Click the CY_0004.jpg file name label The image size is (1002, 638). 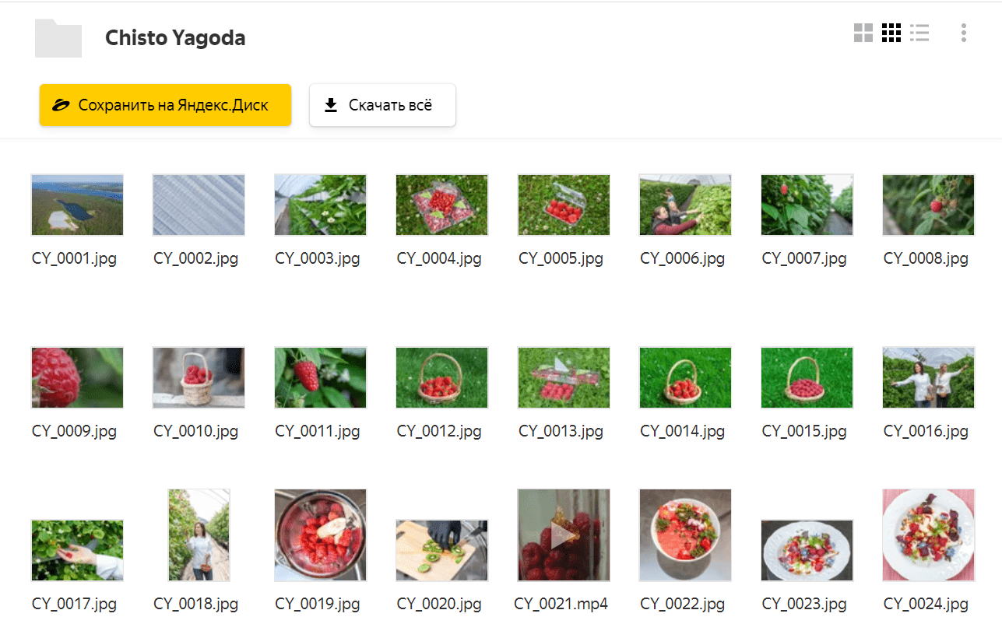click(439, 258)
